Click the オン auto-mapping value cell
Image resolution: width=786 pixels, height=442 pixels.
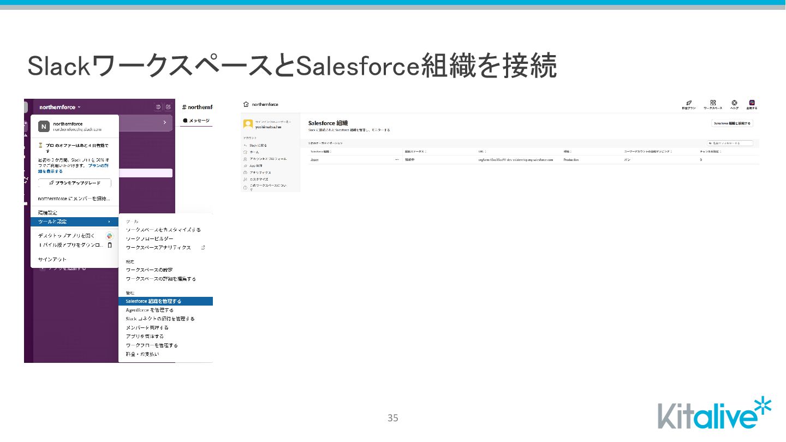coord(627,160)
